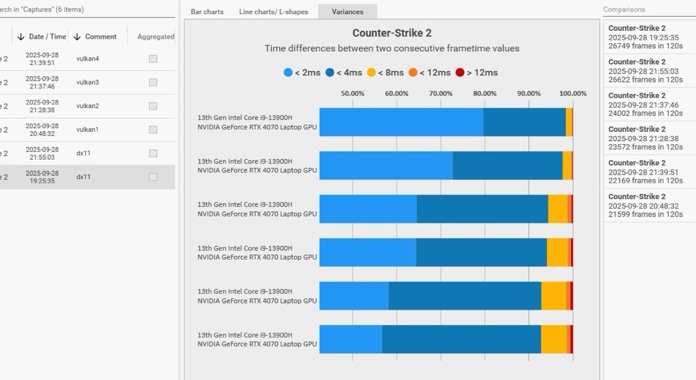The image size is (696, 380).
Task: Select the vulkan3 comment cell
Action: [x=88, y=82]
